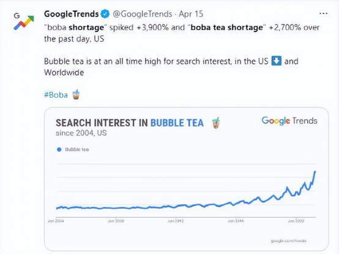The height and width of the screenshot is (254, 339).
Task: Open the @GoogleTrends handle link
Action: click(x=143, y=14)
